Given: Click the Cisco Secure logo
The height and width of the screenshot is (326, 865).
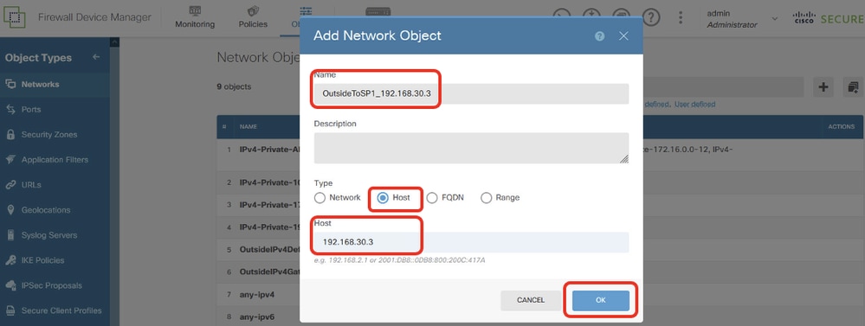Looking at the screenshot, I should [x=828, y=18].
